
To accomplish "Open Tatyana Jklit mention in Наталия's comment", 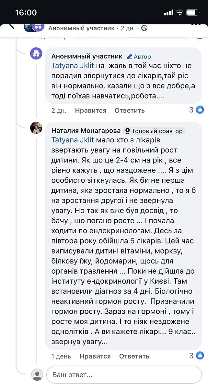I will (x=73, y=140).
